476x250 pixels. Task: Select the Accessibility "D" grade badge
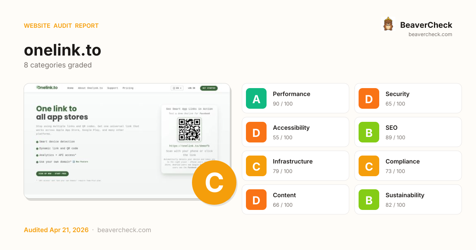tap(256, 132)
